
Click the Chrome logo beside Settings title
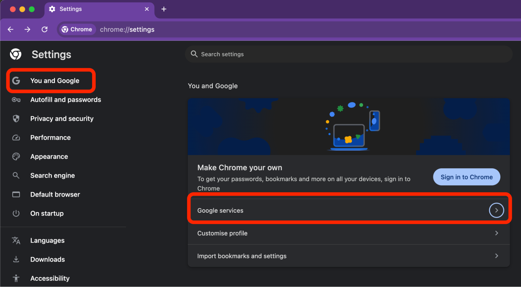pyautogui.click(x=16, y=54)
